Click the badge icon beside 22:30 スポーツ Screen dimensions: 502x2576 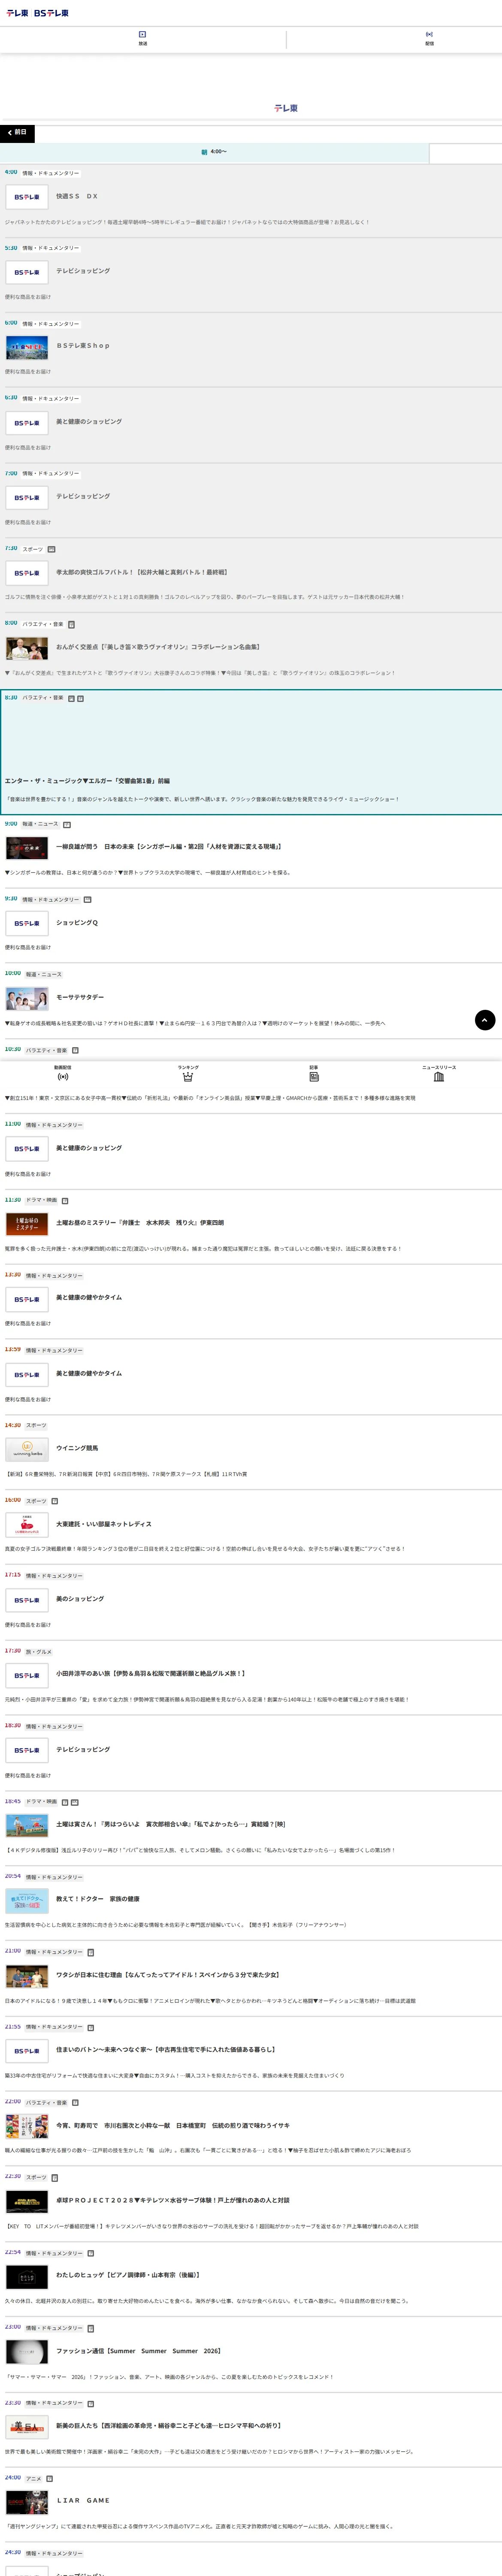coord(55,2177)
